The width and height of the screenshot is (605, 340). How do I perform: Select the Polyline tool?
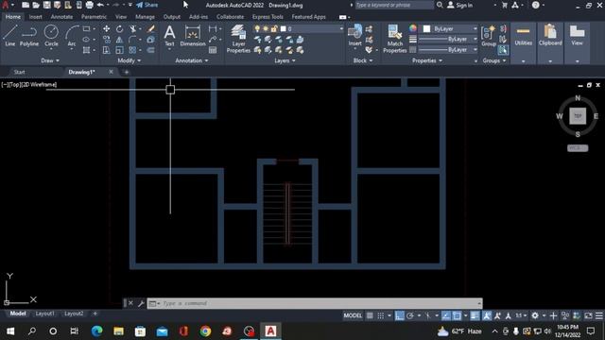pos(29,36)
